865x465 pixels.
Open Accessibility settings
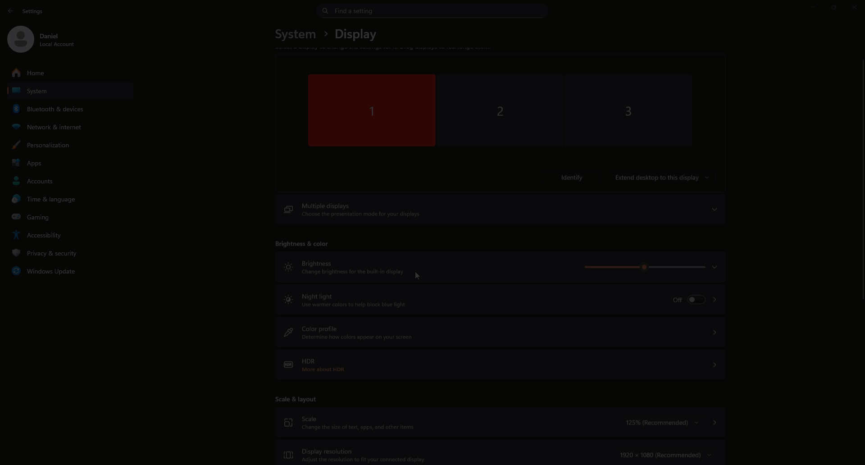click(44, 235)
